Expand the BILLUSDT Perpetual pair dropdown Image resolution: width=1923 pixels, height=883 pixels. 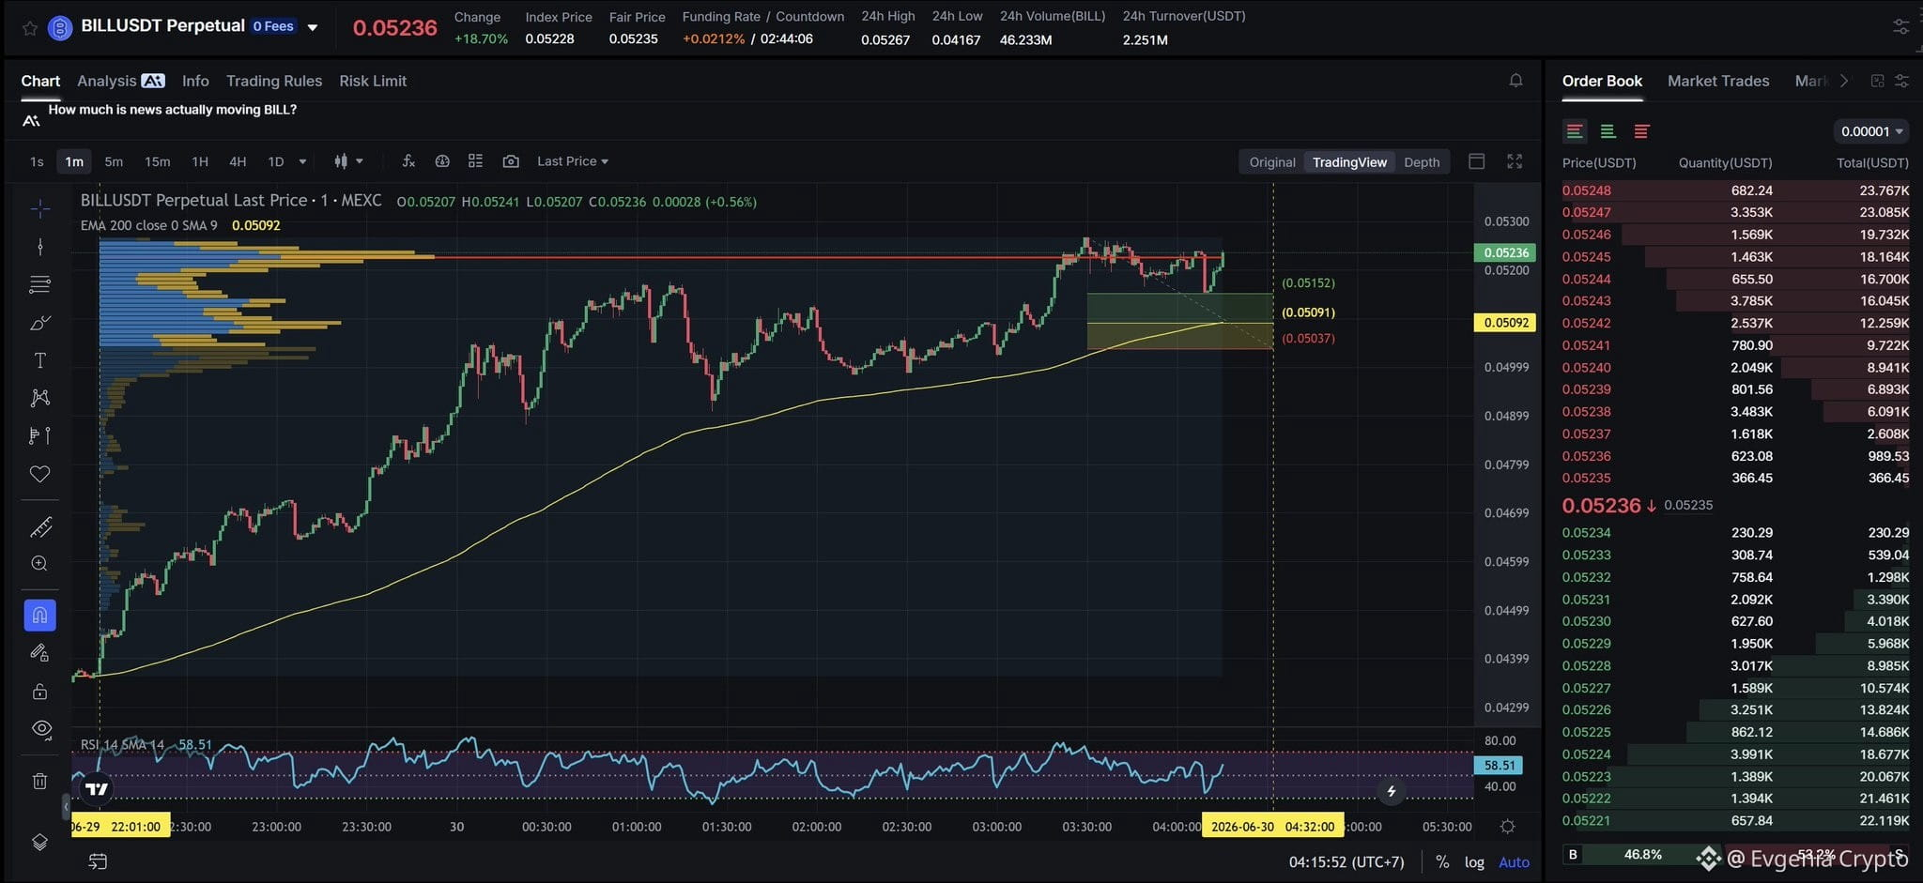tap(313, 27)
